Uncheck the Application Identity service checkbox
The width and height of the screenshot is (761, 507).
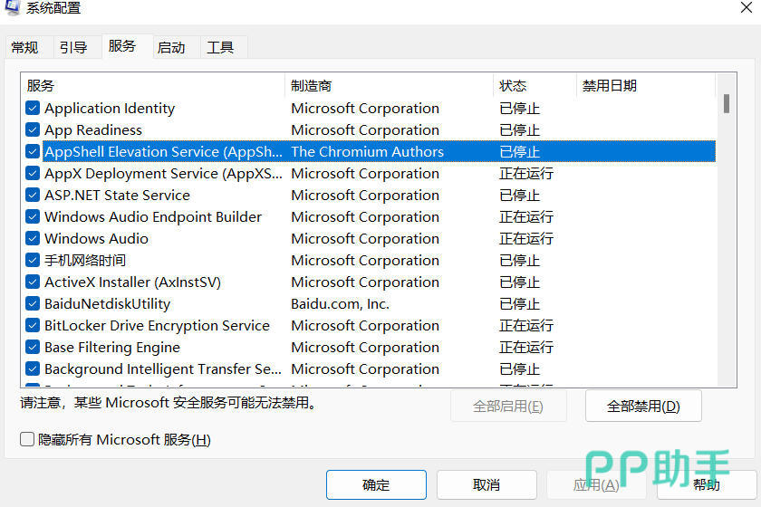(33, 109)
